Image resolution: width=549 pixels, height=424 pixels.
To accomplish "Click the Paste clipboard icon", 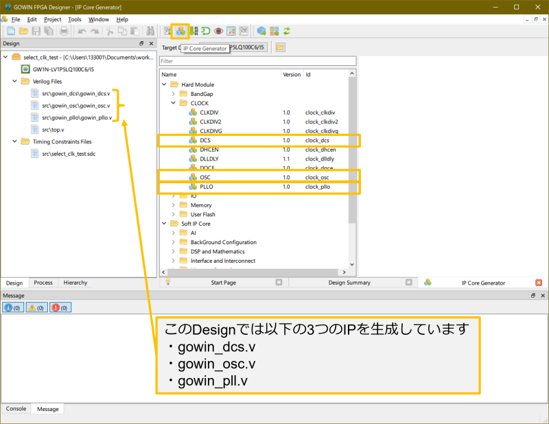I will click(x=135, y=31).
